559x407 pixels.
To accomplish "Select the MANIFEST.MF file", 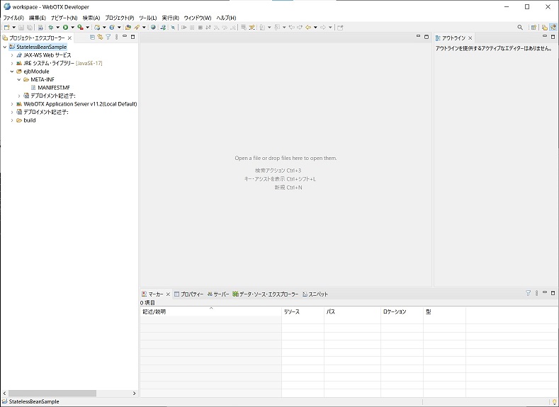I will [x=53, y=88].
